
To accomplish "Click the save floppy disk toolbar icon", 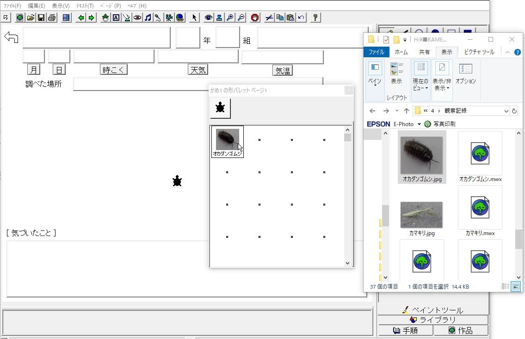I will pos(41,18).
